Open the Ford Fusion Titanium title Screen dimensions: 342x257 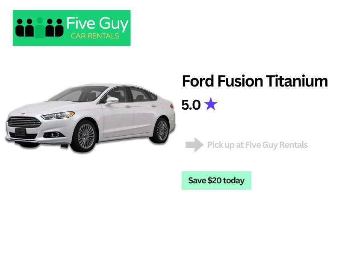click(255, 81)
